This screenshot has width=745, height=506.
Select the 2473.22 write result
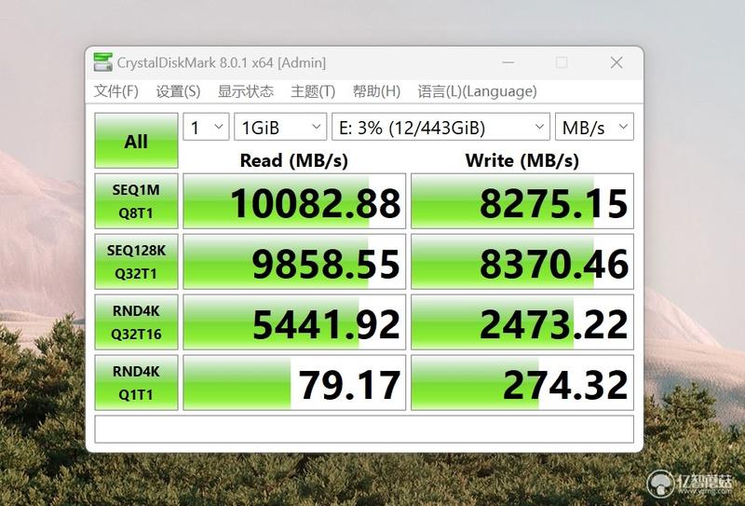coord(522,321)
